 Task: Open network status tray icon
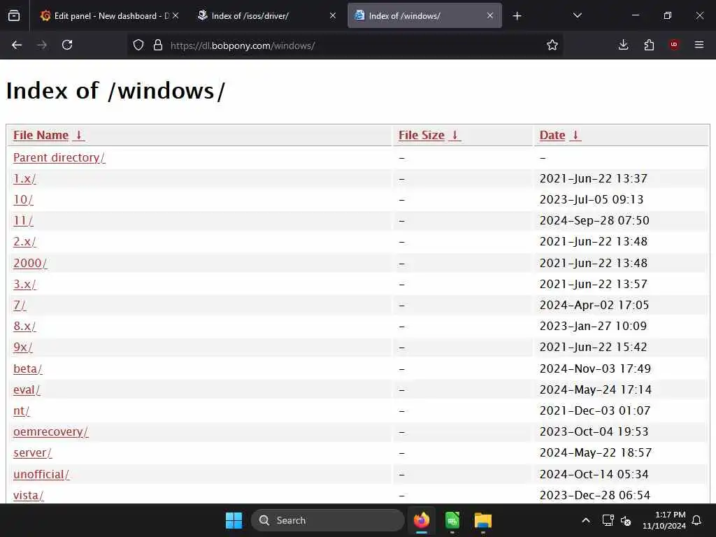coord(608,520)
